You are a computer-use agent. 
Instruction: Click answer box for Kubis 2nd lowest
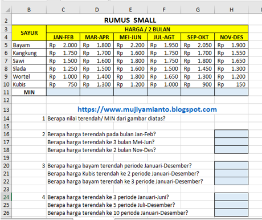coord(231,173)
